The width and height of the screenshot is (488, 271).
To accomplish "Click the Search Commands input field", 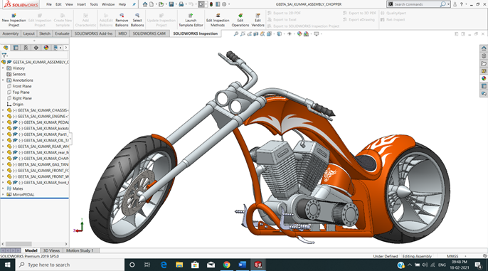I will 416,4.
